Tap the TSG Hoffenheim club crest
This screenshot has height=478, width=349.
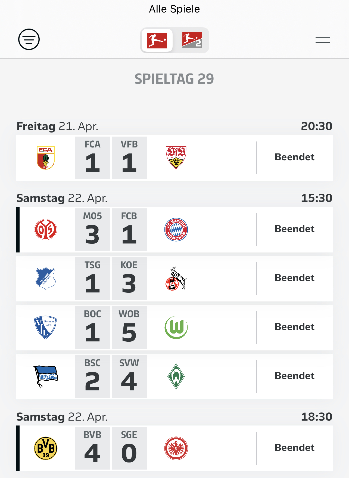46,279
